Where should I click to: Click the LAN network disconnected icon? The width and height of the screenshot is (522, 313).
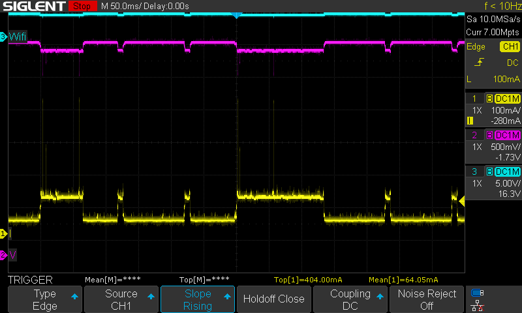(478, 305)
